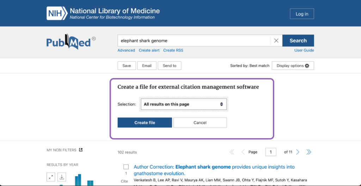Download the results by year data
This screenshot has width=361, height=186.
62,177
